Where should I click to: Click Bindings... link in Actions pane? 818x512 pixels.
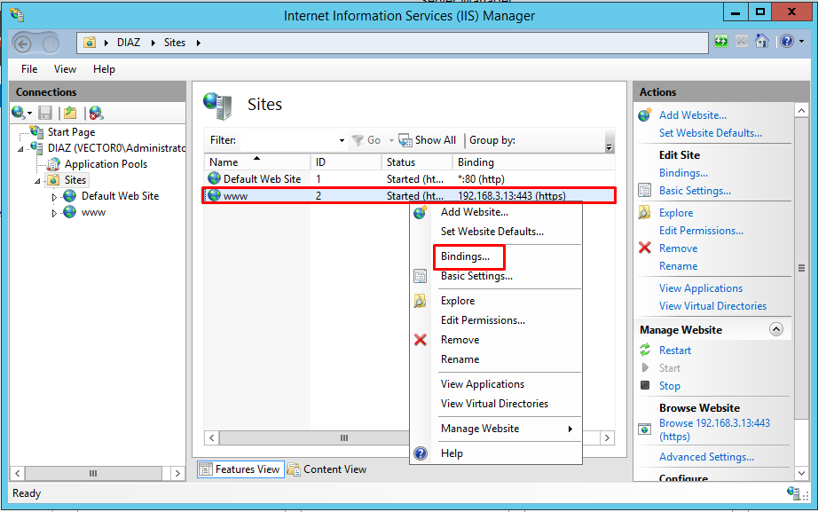[x=683, y=173]
